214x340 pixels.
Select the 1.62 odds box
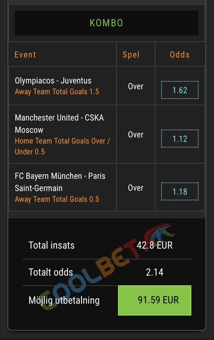(x=180, y=90)
